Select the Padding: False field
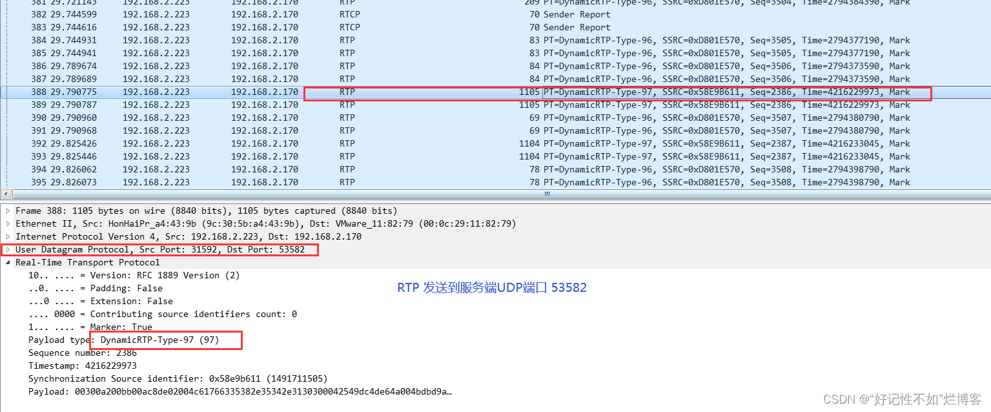Viewport: 991px width, 412px height. pos(96,288)
